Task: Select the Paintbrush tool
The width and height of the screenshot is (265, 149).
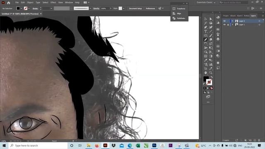Action: (x=211, y=36)
